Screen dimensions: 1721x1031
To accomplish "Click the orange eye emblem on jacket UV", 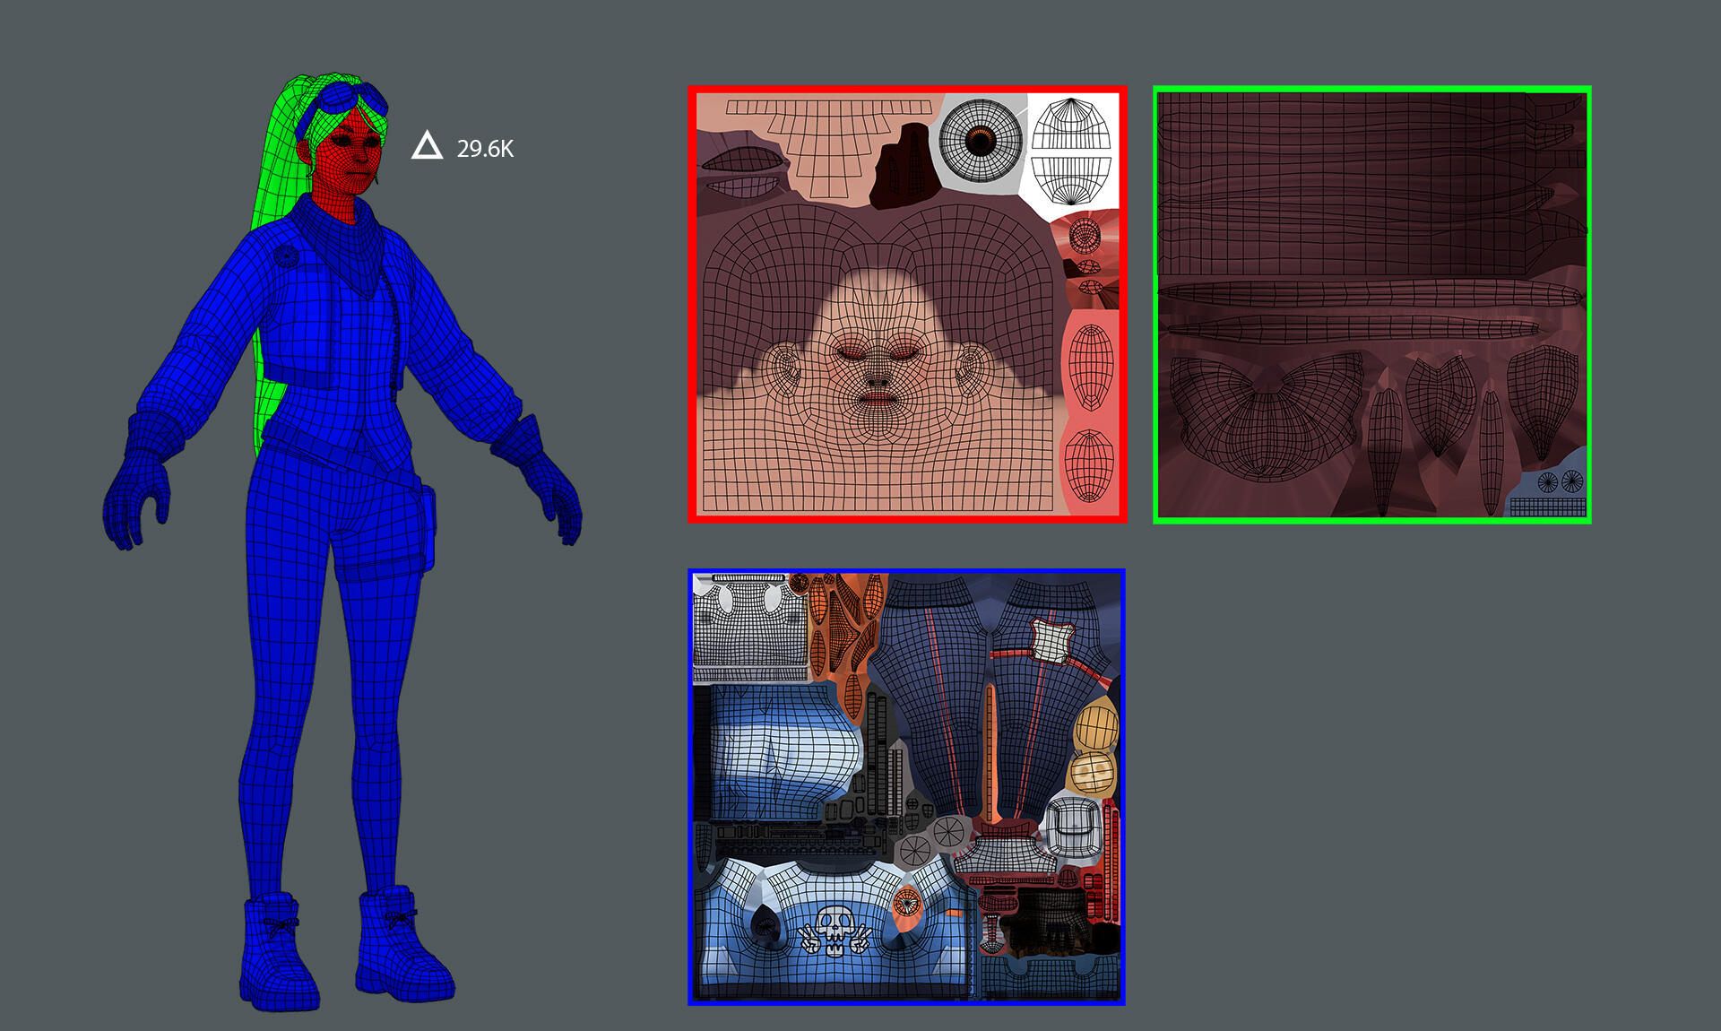I will 907,904.
